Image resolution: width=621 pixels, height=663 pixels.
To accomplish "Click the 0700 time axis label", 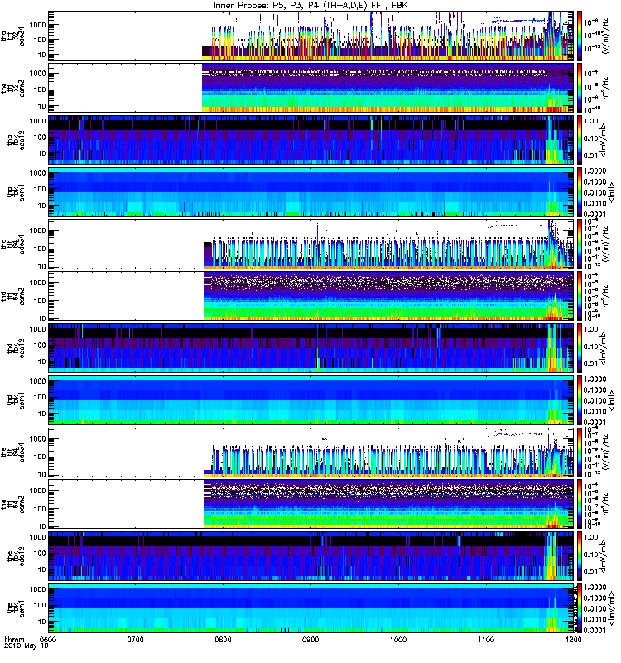I will point(136,639).
